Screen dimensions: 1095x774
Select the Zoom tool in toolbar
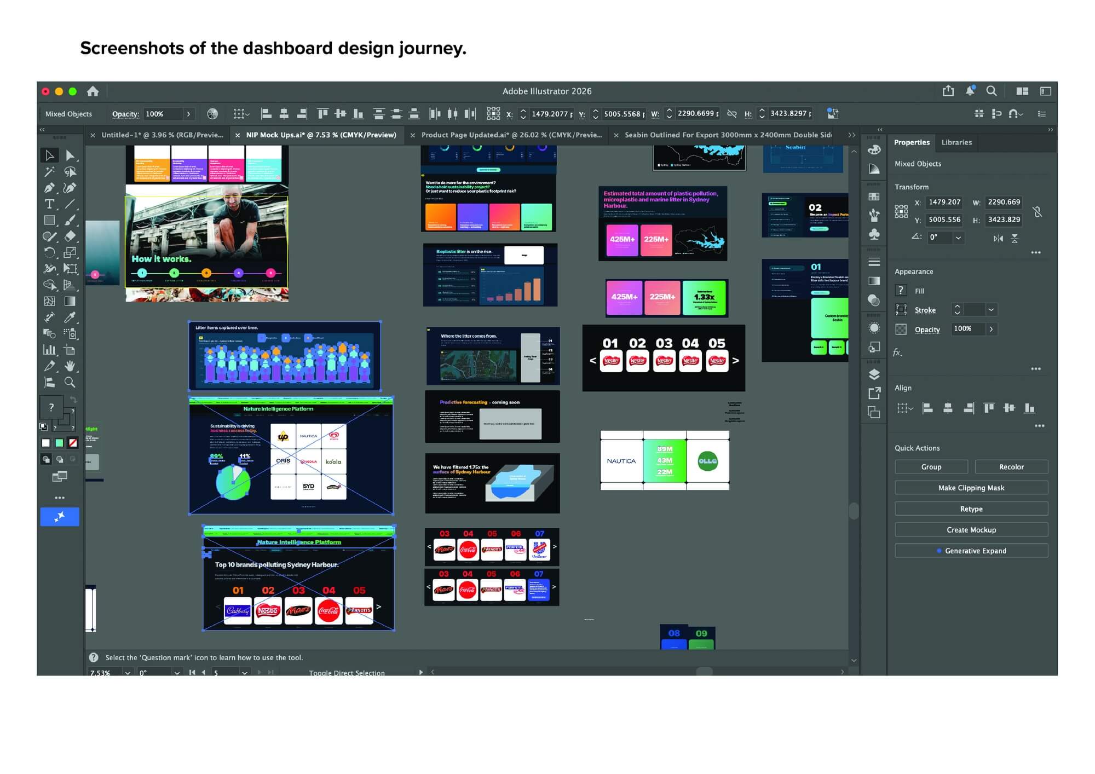click(70, 383)
